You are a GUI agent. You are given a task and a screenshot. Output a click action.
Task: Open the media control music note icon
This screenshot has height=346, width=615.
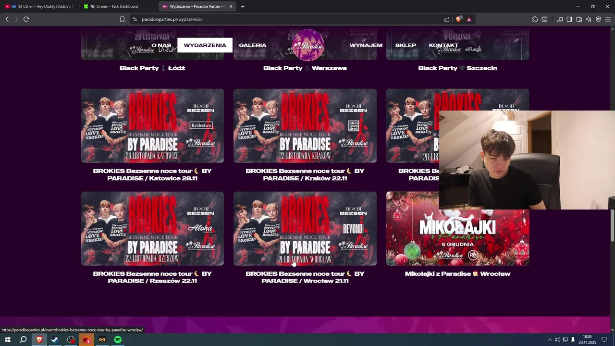tap(560, 19)
